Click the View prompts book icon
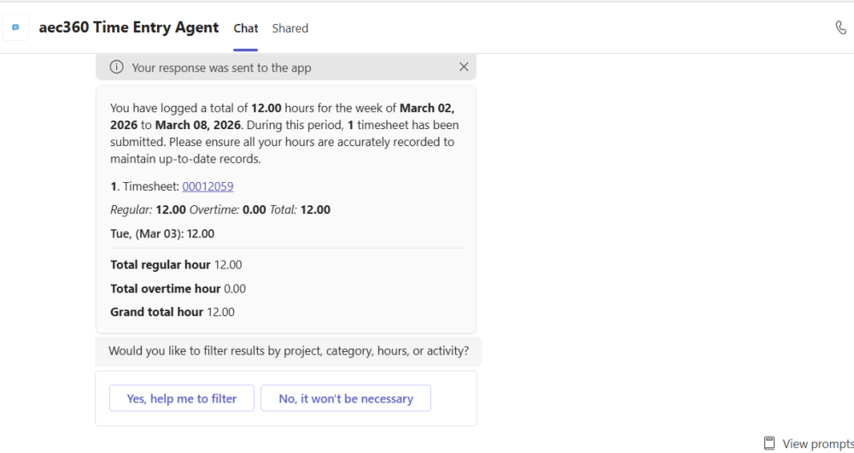The height and width of the screenshot is (453, 854). pos(769,443)
